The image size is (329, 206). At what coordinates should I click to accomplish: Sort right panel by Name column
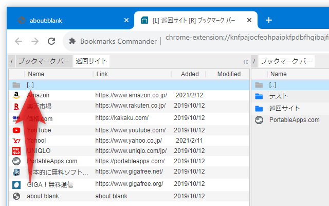(x=279, y=74)
